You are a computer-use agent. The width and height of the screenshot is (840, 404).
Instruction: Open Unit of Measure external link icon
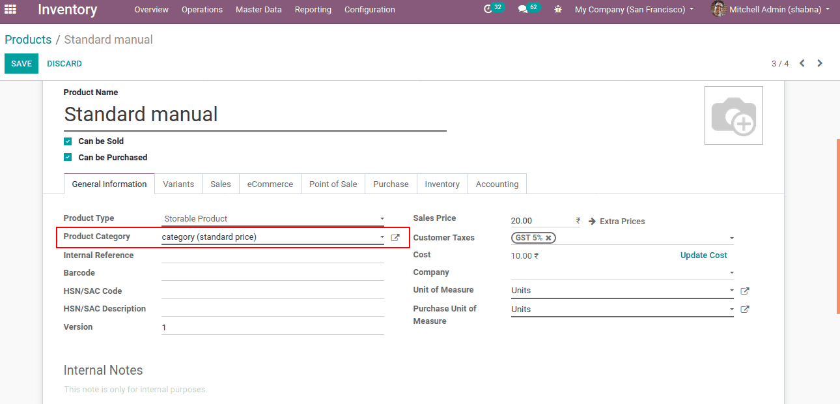(745, 291)
